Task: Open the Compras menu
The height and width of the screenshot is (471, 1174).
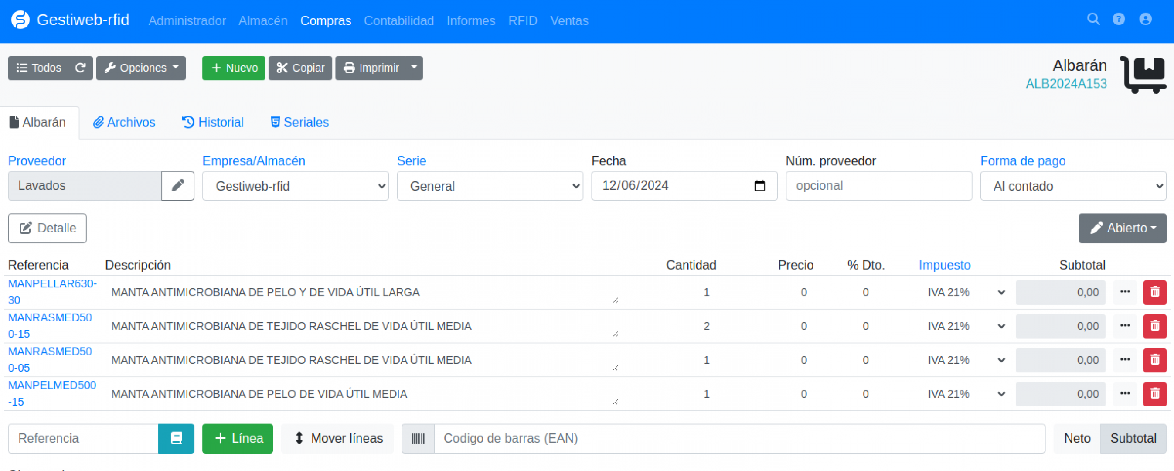Action: [x=325, y=20]
